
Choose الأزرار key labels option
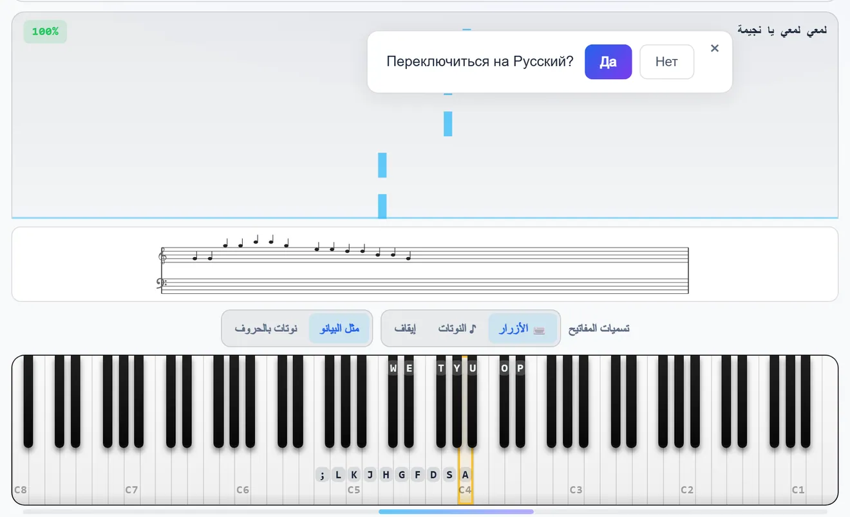pos(522,329)
